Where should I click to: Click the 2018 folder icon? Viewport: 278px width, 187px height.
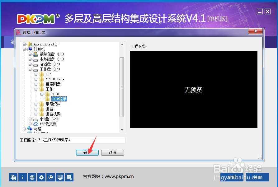click(x=48, y=94)
